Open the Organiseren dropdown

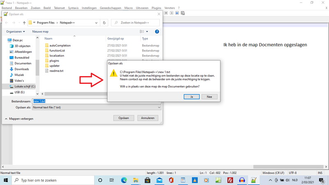[16, 32]
